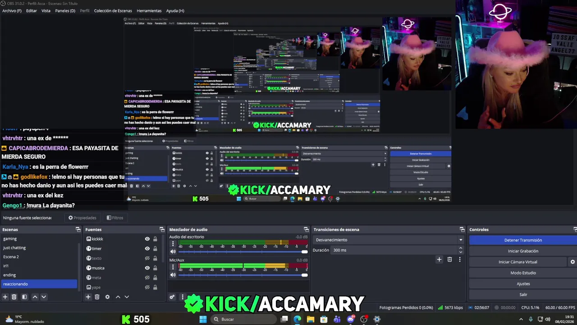Open Mic/Aux options dots
The image size is (577, 325).
[173, 267]
